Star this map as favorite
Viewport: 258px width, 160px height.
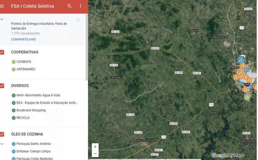[78, 20]
